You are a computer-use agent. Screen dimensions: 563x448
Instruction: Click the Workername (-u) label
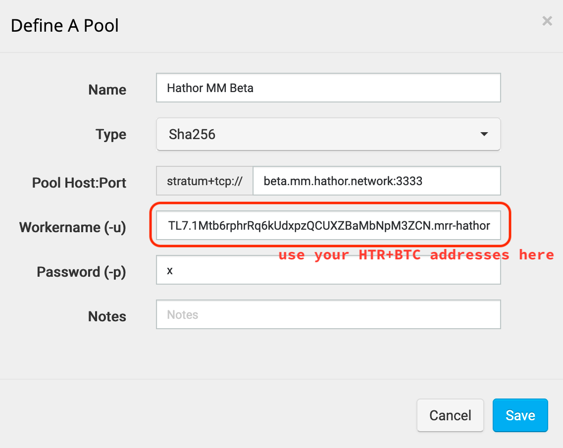point(72,228)
